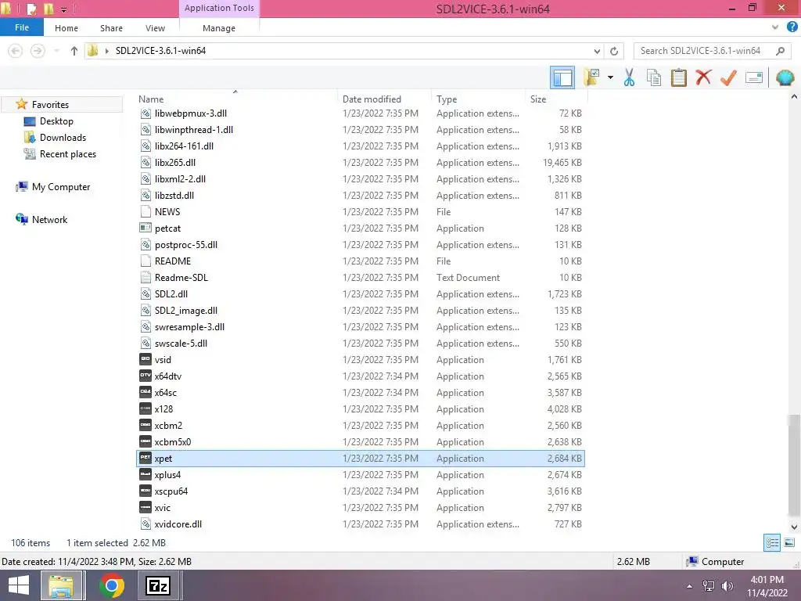The width and height of the screenshot is (801, 601).
Task: Select My Computer in navigation pane
Action: 61,187
